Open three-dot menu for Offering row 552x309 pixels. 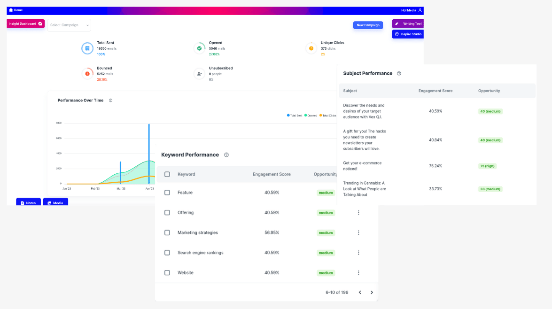(x=358, y=213)
